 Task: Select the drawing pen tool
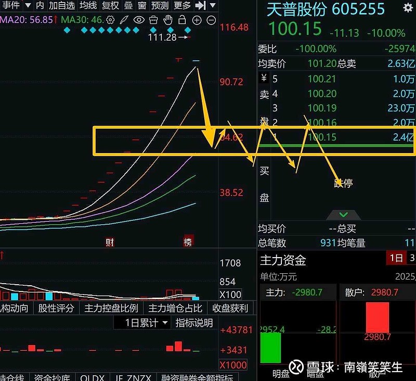[x=123, y=20]
